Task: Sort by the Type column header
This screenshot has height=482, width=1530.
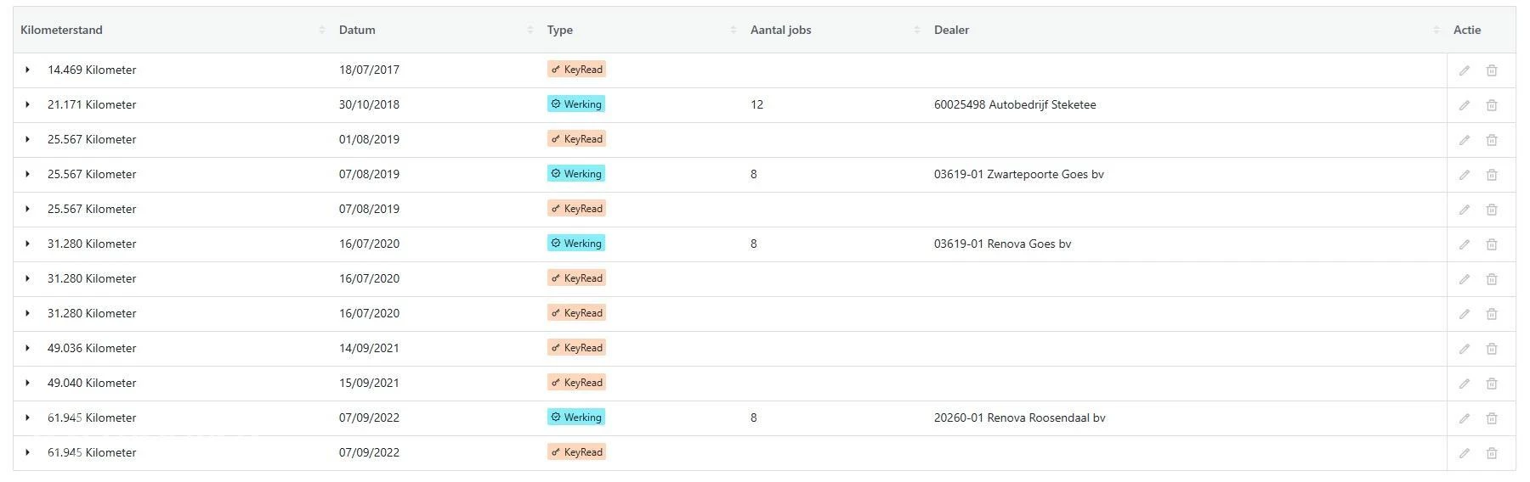Action: [x=733, y=30]
